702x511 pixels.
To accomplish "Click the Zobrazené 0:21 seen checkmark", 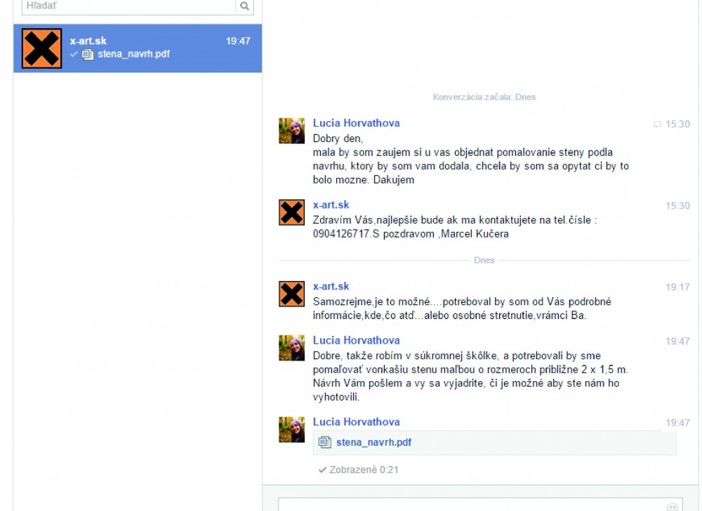I will click(322, 470).
